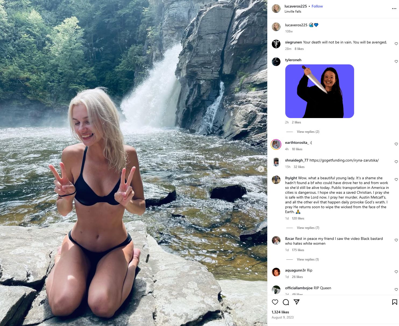This screenshot has width=399, height=326.
Task: Like the post with heart icon
Action: 275,302
